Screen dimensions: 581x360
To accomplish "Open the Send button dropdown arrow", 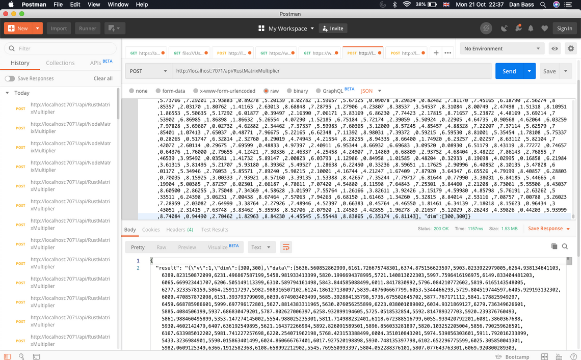I will coord(529,71).
